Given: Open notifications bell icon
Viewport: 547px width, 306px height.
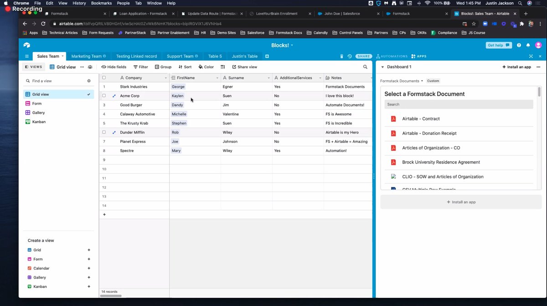Looking at the screenshot, I should pyautogui.click(x=528, y=46).
